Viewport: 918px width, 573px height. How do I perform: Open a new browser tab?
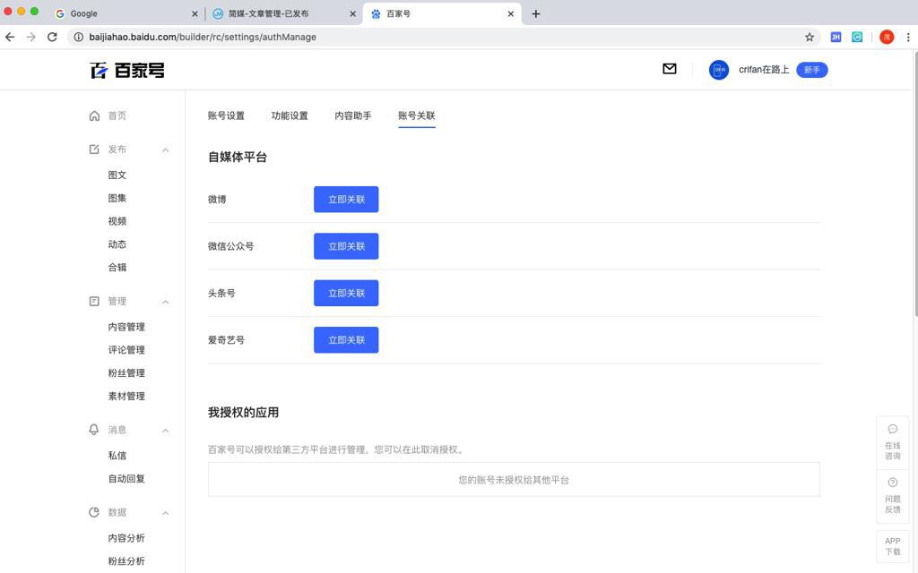tap(536, 13)
